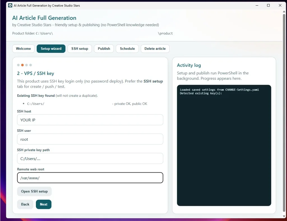
Task: Click the third wizard step dot
Action: click(x=27, y=65)
